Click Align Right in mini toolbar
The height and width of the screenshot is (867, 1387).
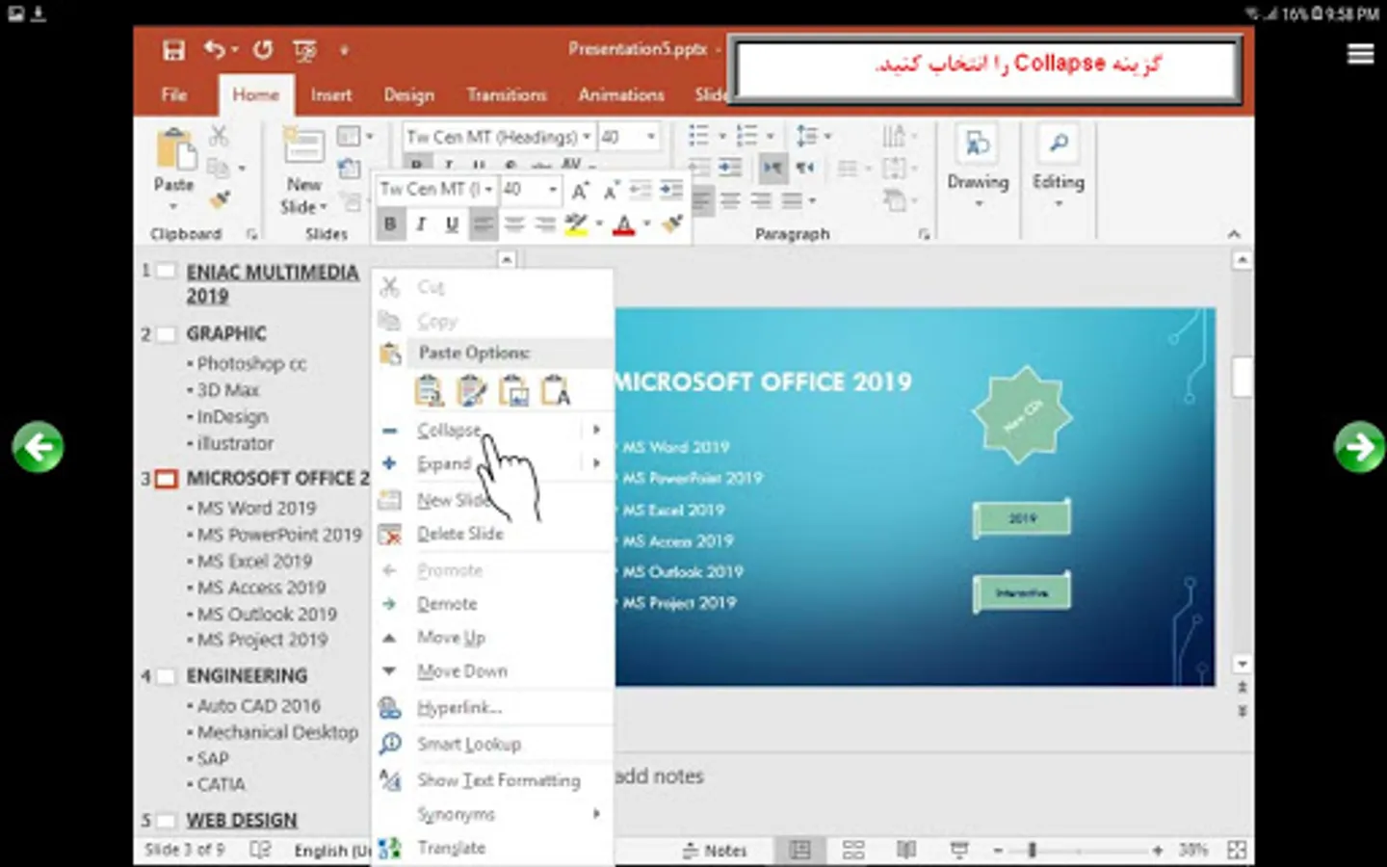(545, 224)
